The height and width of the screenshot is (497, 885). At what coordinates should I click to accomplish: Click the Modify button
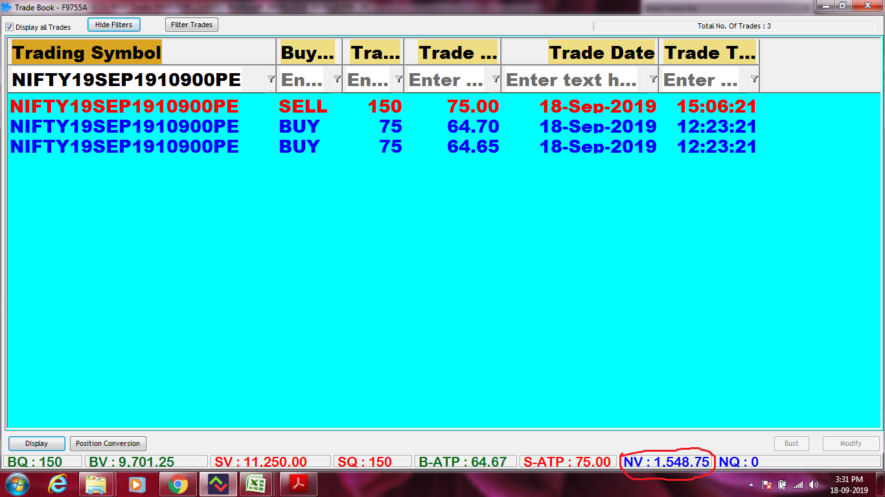pos(851,443)
